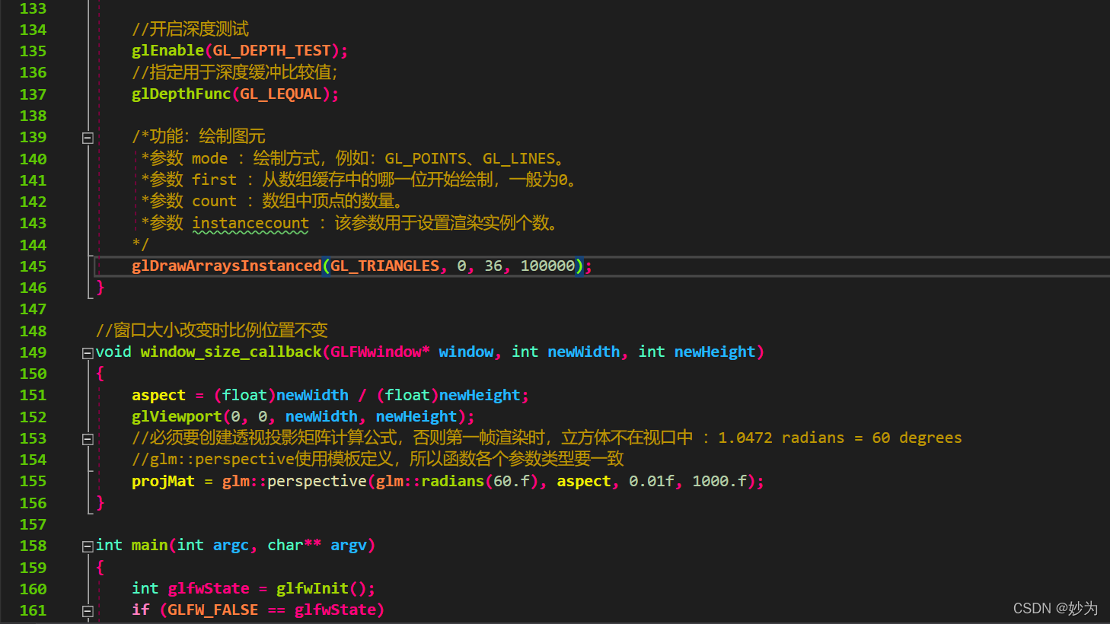Click GLFW_FALSE on line 161

coord(212,610)
